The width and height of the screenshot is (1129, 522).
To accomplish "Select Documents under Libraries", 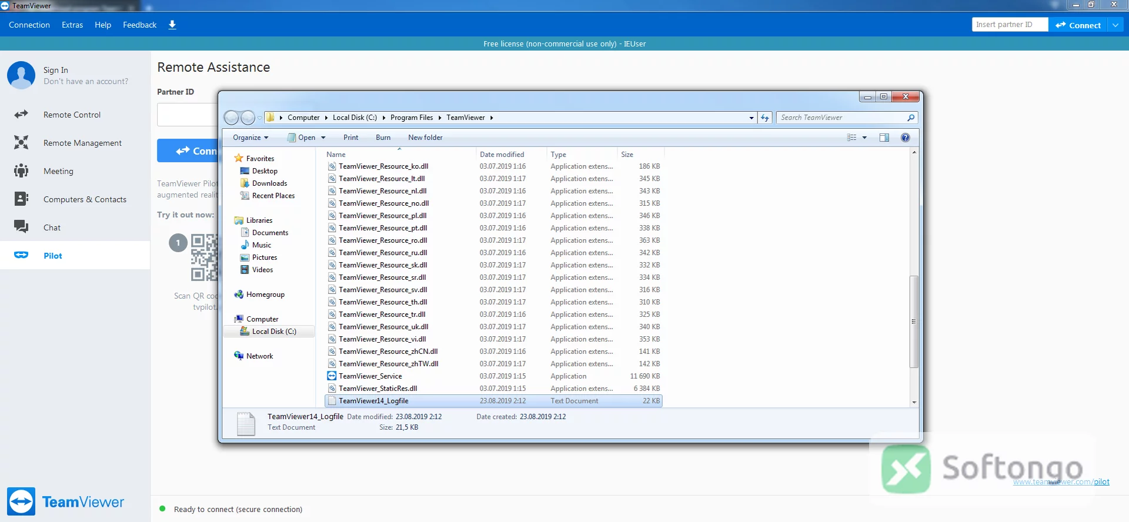I will click(x=270, y=233).
